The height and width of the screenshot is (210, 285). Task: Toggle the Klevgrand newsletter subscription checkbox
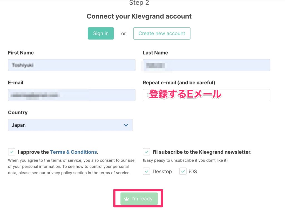tap(146, 152)
